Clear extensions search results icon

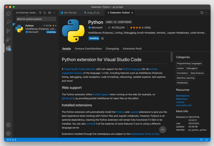point(49,13)
